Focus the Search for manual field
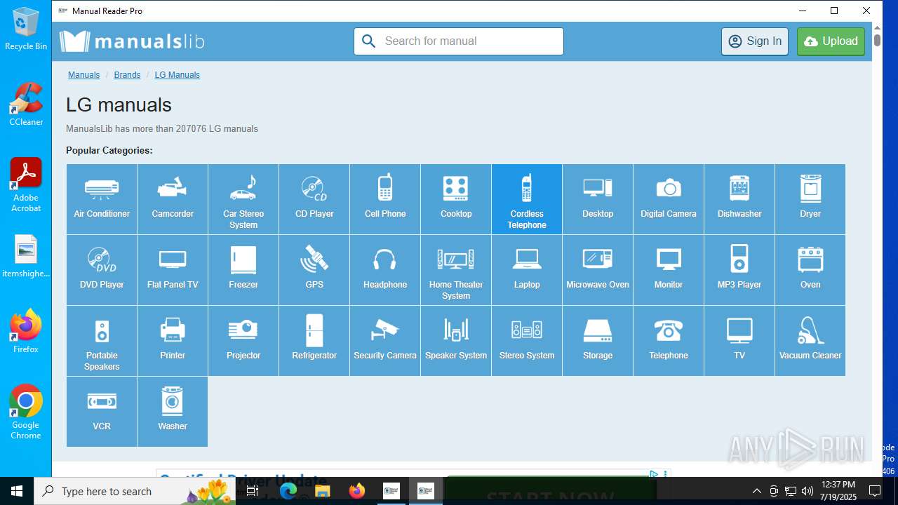The height and width of the screenshot is (505, 898). [x=459, y=41]
